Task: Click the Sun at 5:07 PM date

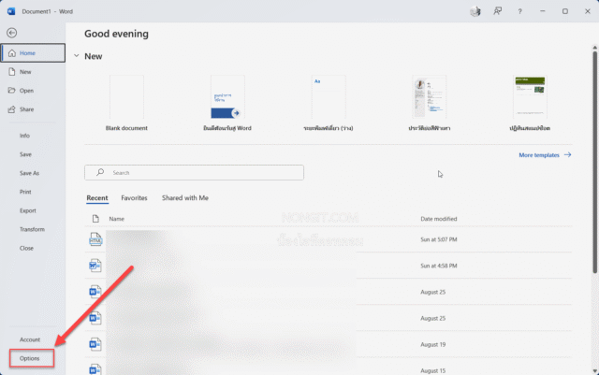Action: 439,239
